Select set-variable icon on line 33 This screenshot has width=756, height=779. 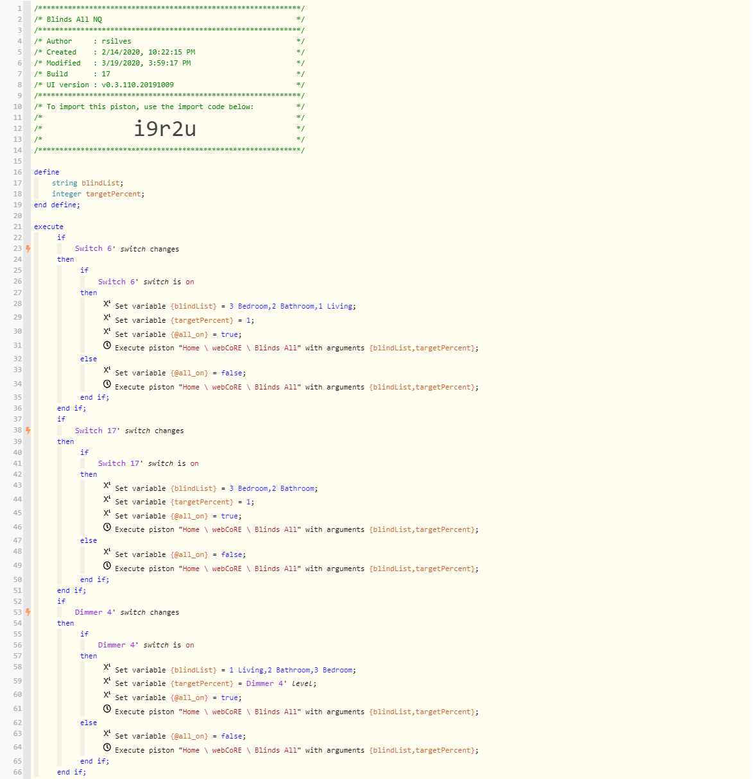107,371
